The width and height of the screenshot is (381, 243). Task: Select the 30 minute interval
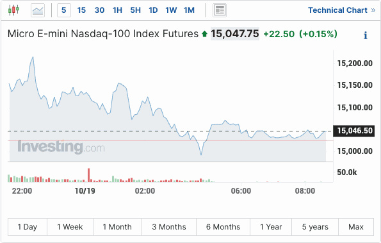(x=99, y=10)
